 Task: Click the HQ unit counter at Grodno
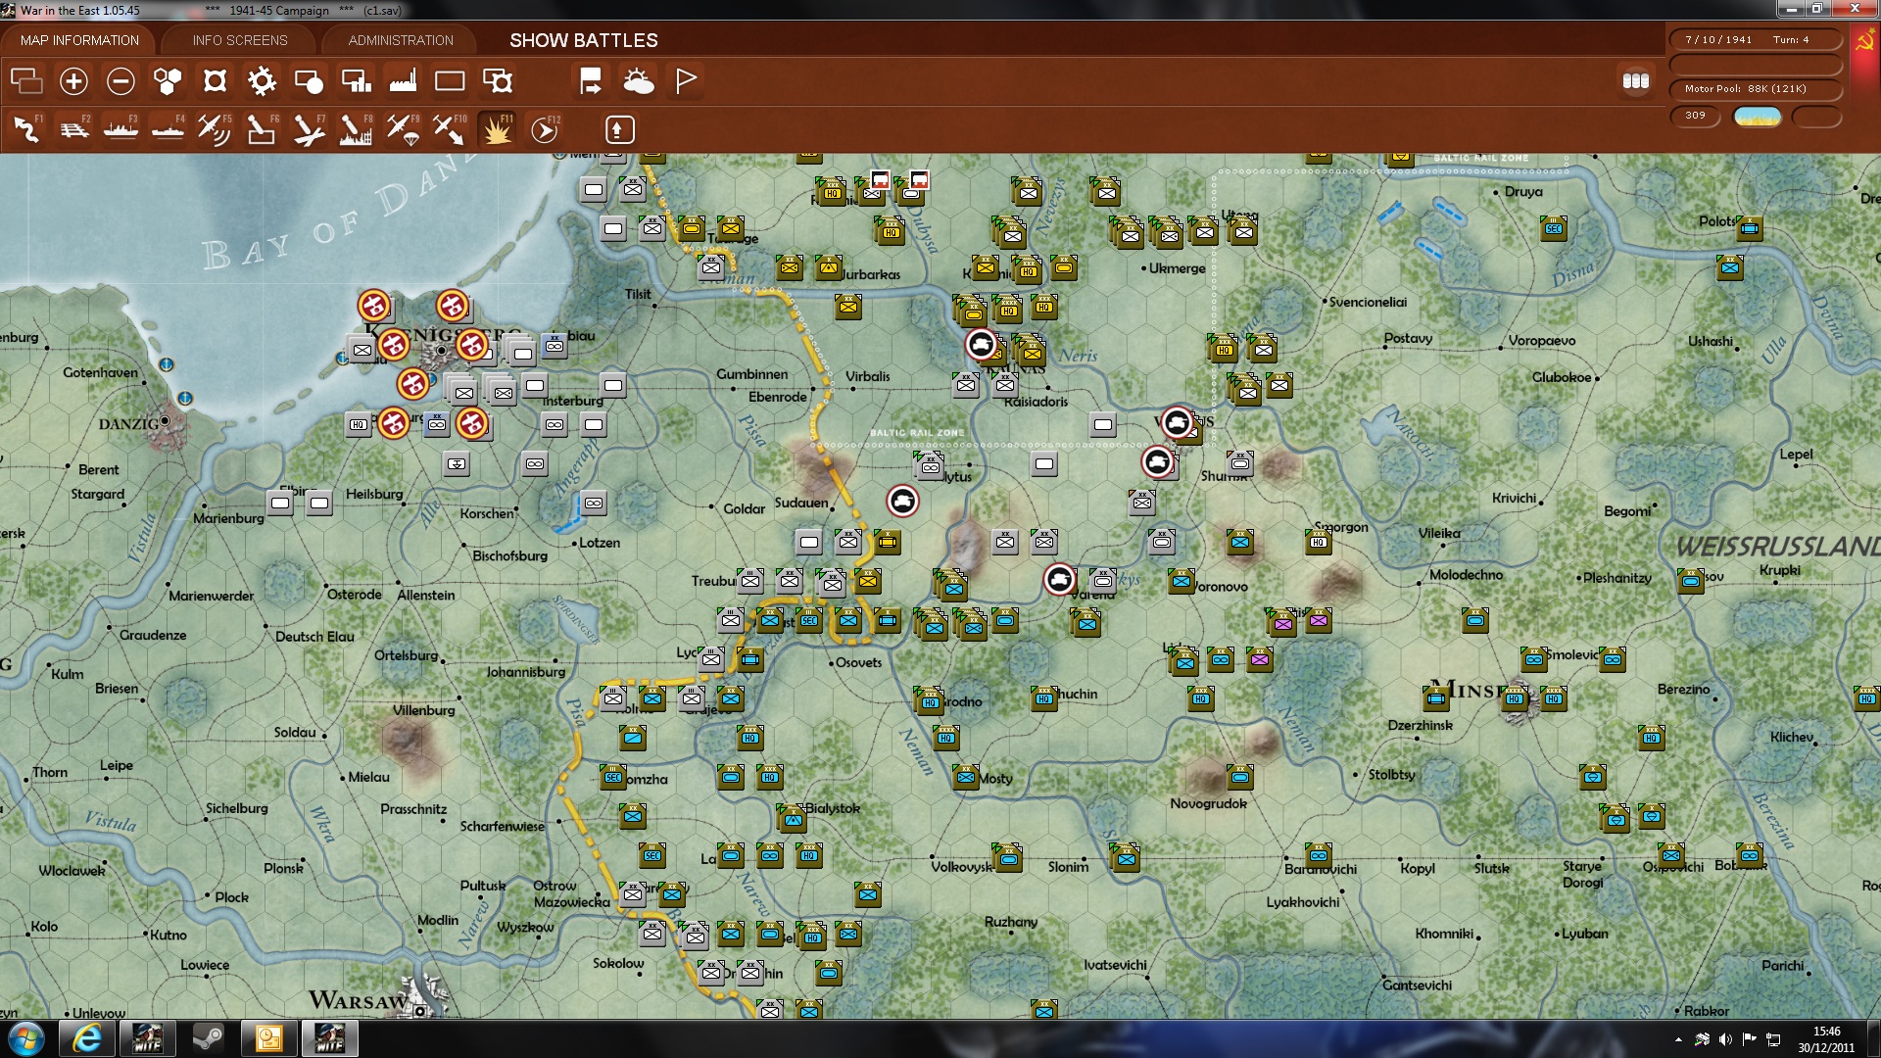pos(929,699)
